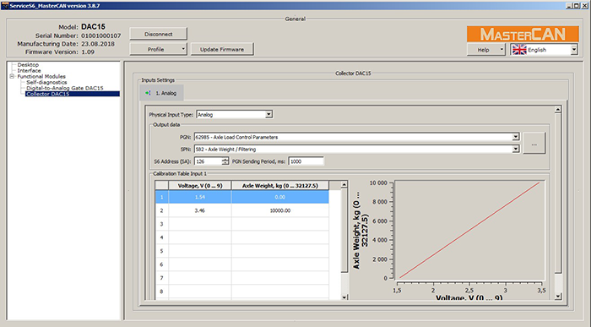This screenshot has height=327, width=591.
Task: Open the SPN dropdown list
Action: click(x=516, y=149)
